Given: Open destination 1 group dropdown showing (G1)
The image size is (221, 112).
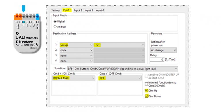Looking at the screenshot, I should (x=119, y=45).
